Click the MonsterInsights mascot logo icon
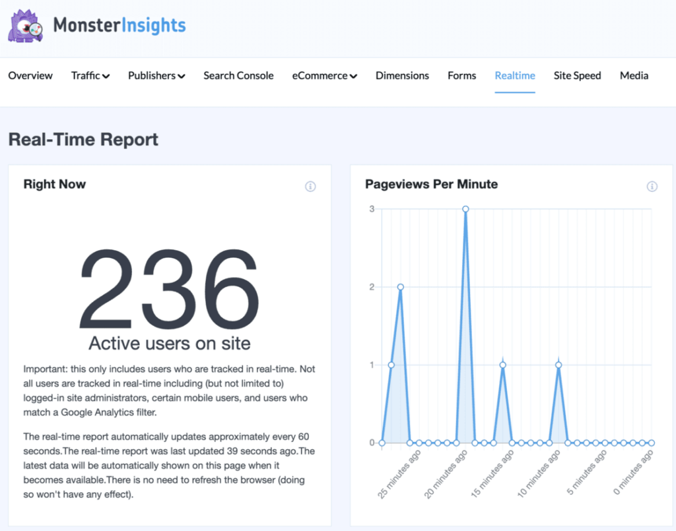Screen dimensions: 676x531 [x=25, y=25]
